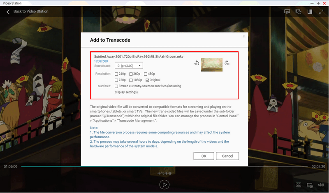Screen dimensions: 329x193
Task: Rotate video 90 degrees counterclockwise
Action: tap(197, 63)
